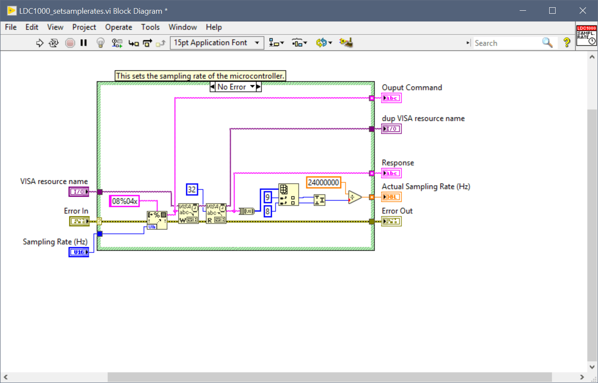This screenshot has height=383, width=598.
Task: Open the Tools menu
Action: (x=150, y=27)
